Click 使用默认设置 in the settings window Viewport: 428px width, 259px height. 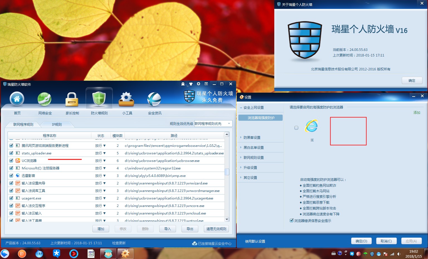click(255, 241)
